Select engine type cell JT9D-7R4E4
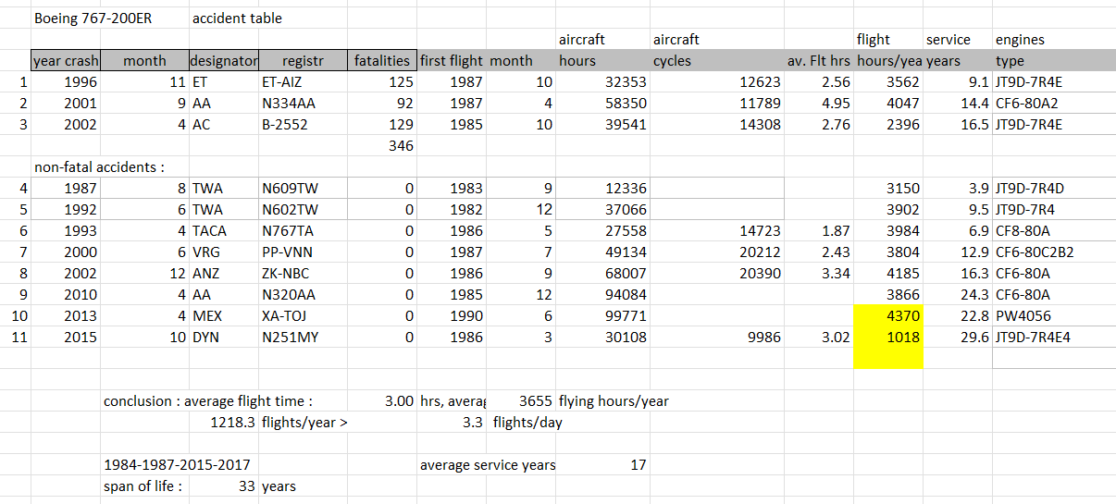 (1053, 337)
